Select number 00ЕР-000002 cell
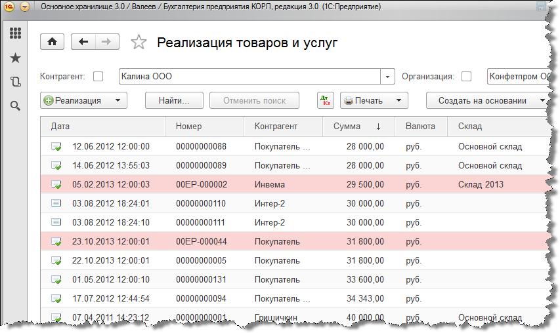Viewport: 560px width, 333px height. click(x=202, y=184)
